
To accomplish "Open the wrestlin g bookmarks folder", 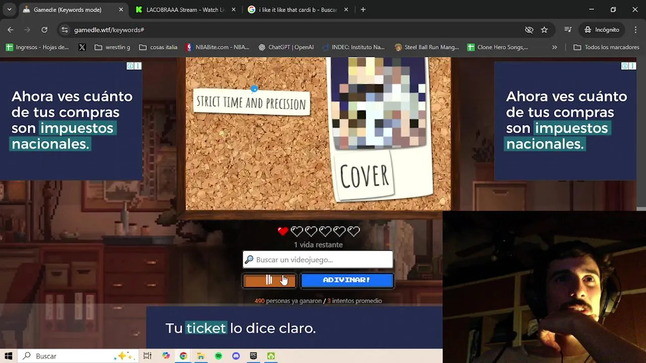I will (x=113, y=47).
